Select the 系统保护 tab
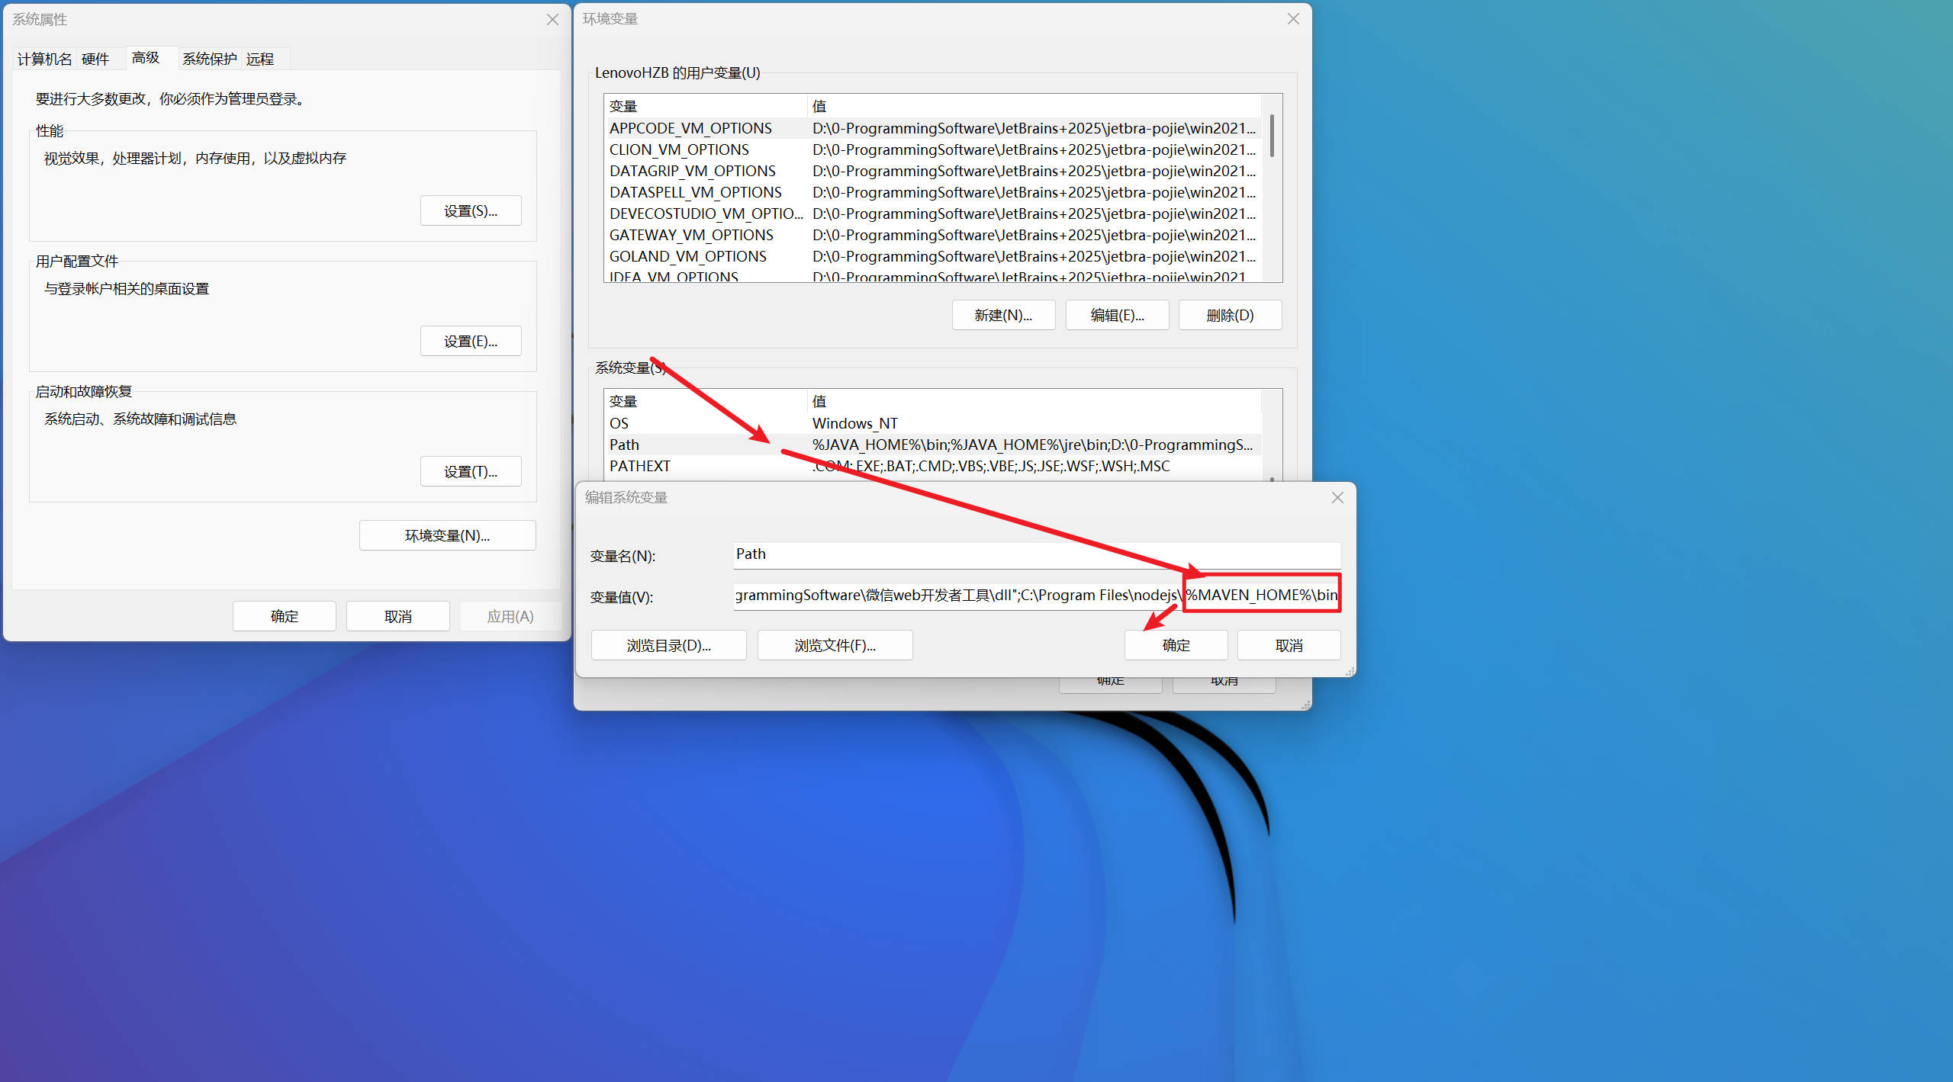 pos(209,59)
